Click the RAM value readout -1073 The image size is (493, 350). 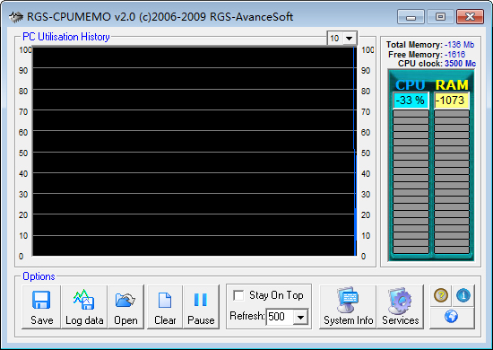pos(452,101)
